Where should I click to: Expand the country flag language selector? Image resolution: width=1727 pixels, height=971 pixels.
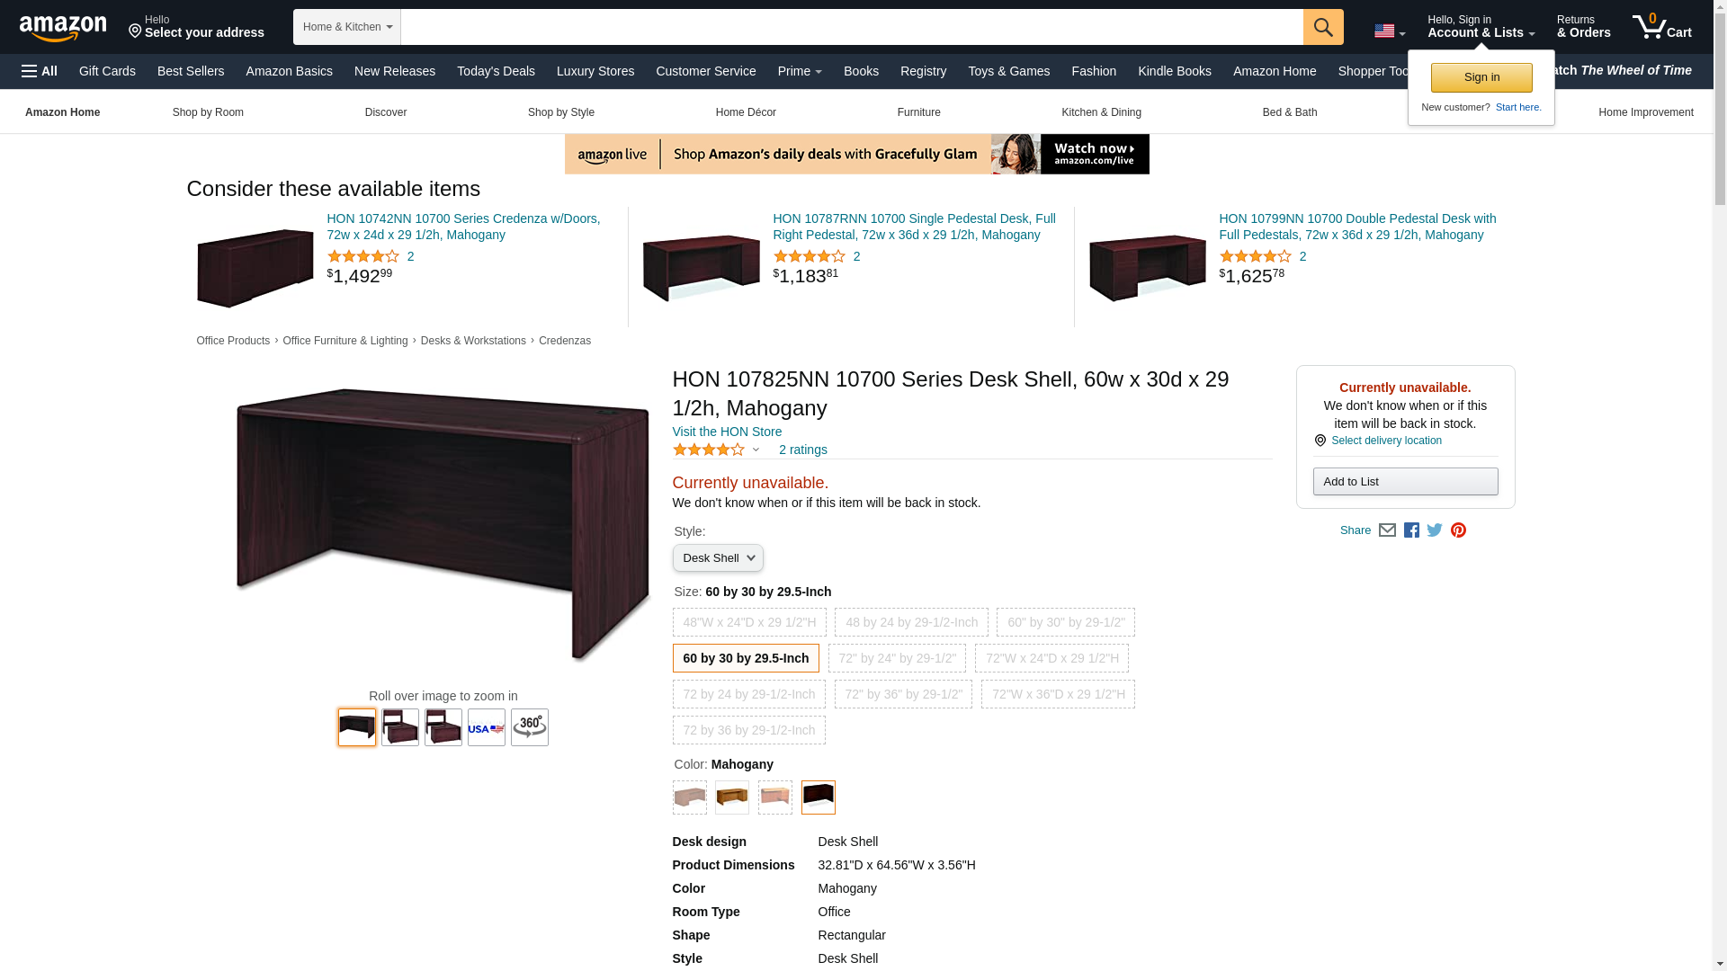(1390, 31)
